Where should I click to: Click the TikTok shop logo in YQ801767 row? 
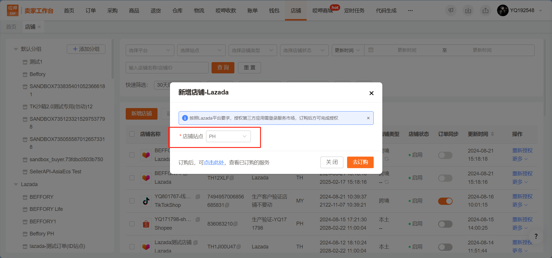click(x=146, y=201)
